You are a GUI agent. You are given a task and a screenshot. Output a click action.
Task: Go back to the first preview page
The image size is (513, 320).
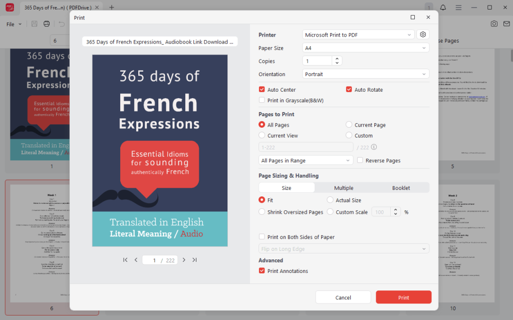(125, 260)
